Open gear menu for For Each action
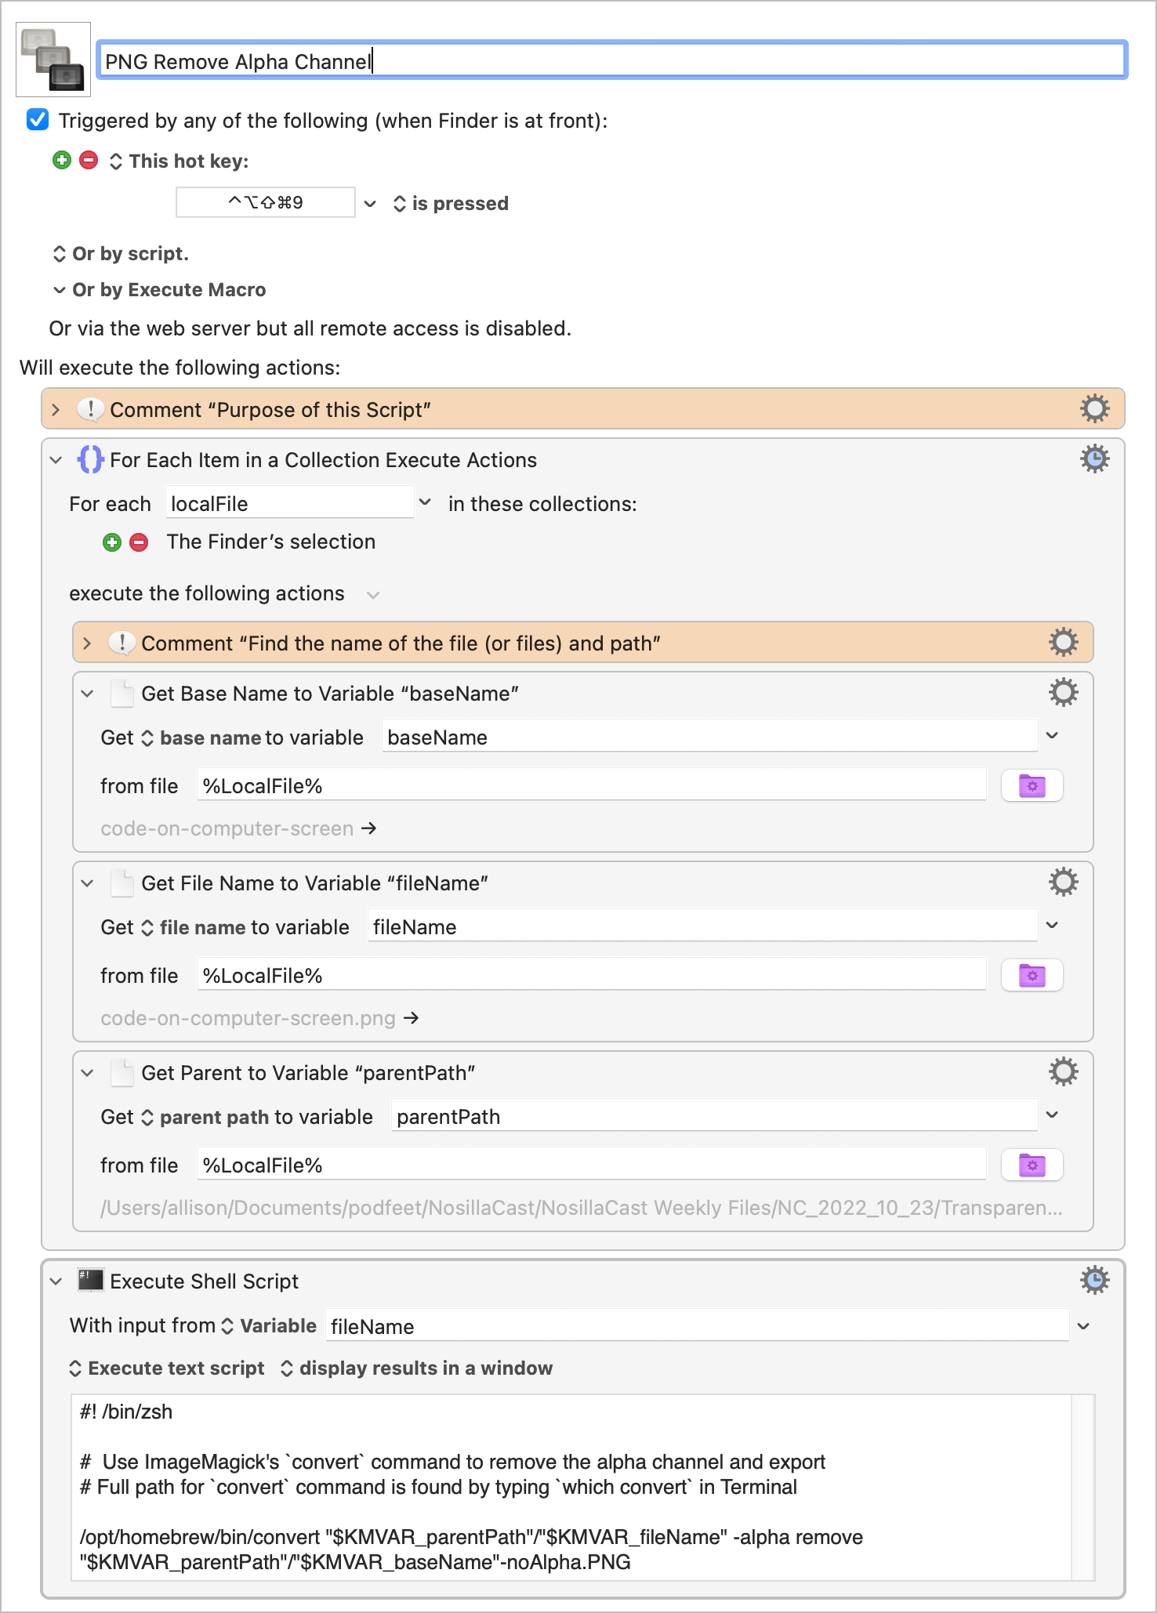 click(x=1094, y=459)
